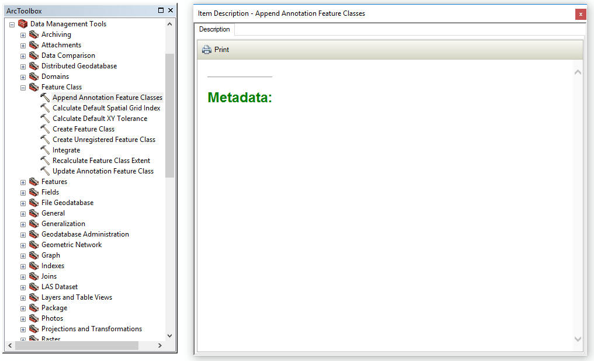594x361 pixels.
Task: Expand the Distributed Geodatabase toolset
Action: click(x=23, y=67)
